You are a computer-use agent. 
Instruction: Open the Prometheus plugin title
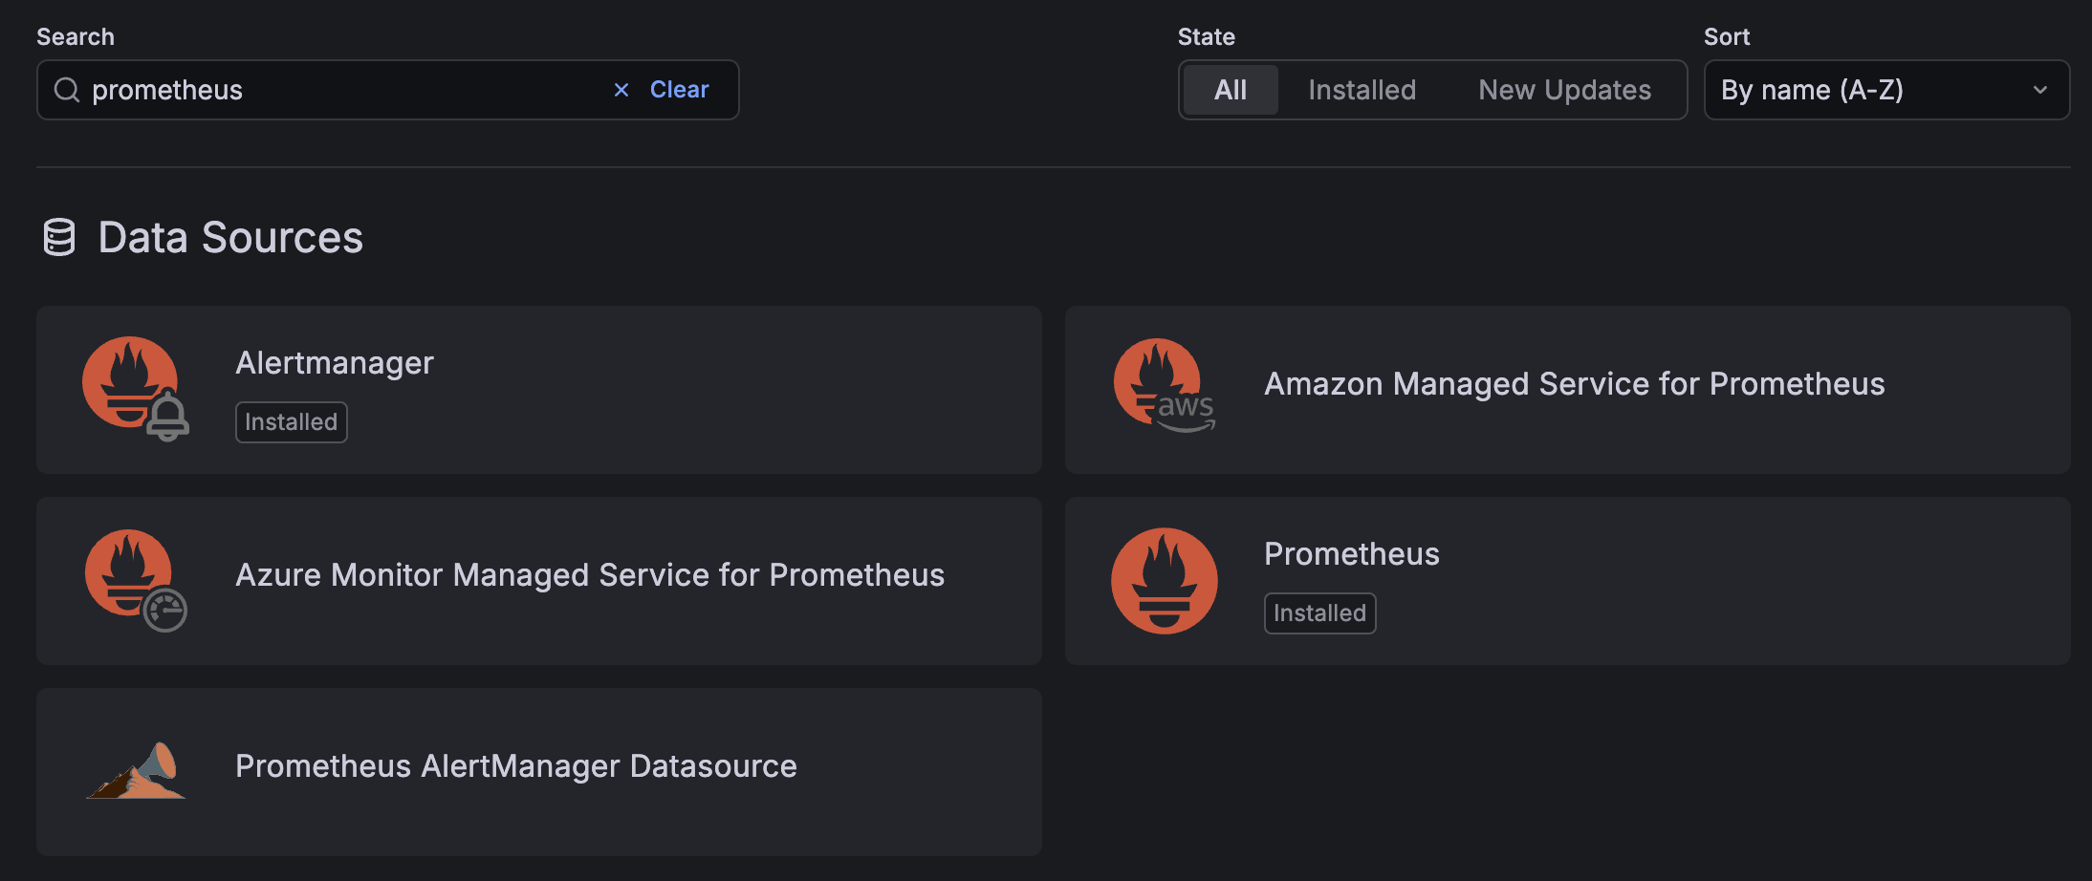pos(1352,554)
